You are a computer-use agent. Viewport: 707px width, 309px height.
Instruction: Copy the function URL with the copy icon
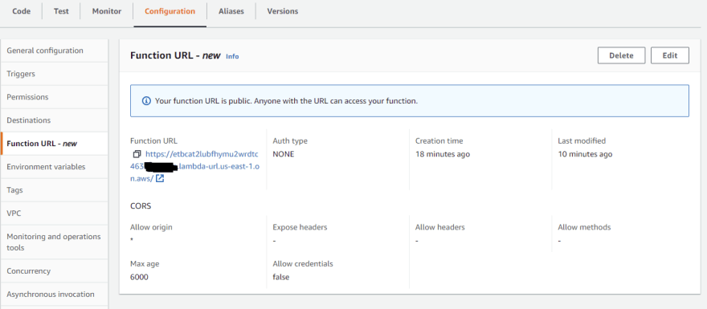[x=137, y=154]
